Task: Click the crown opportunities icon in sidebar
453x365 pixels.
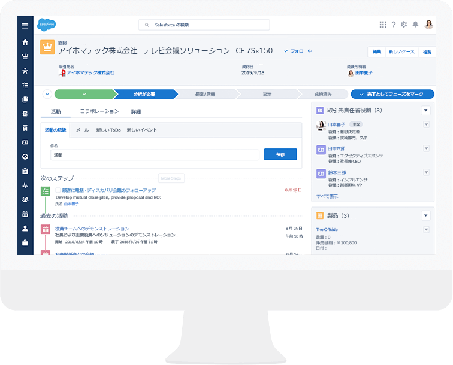Action: click(x=25, y=57)
